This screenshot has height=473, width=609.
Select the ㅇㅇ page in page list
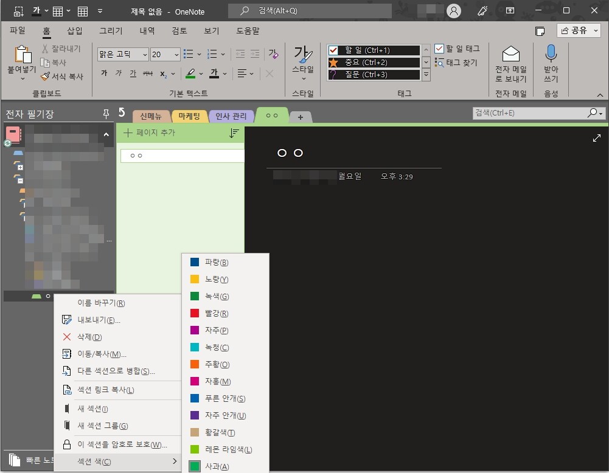pyautogui.click(x=182, y=156)
